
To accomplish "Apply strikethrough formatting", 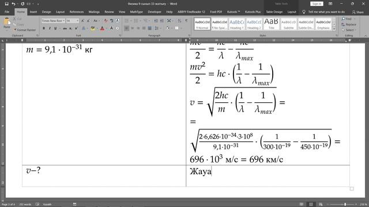I will (x=65, y=28).
